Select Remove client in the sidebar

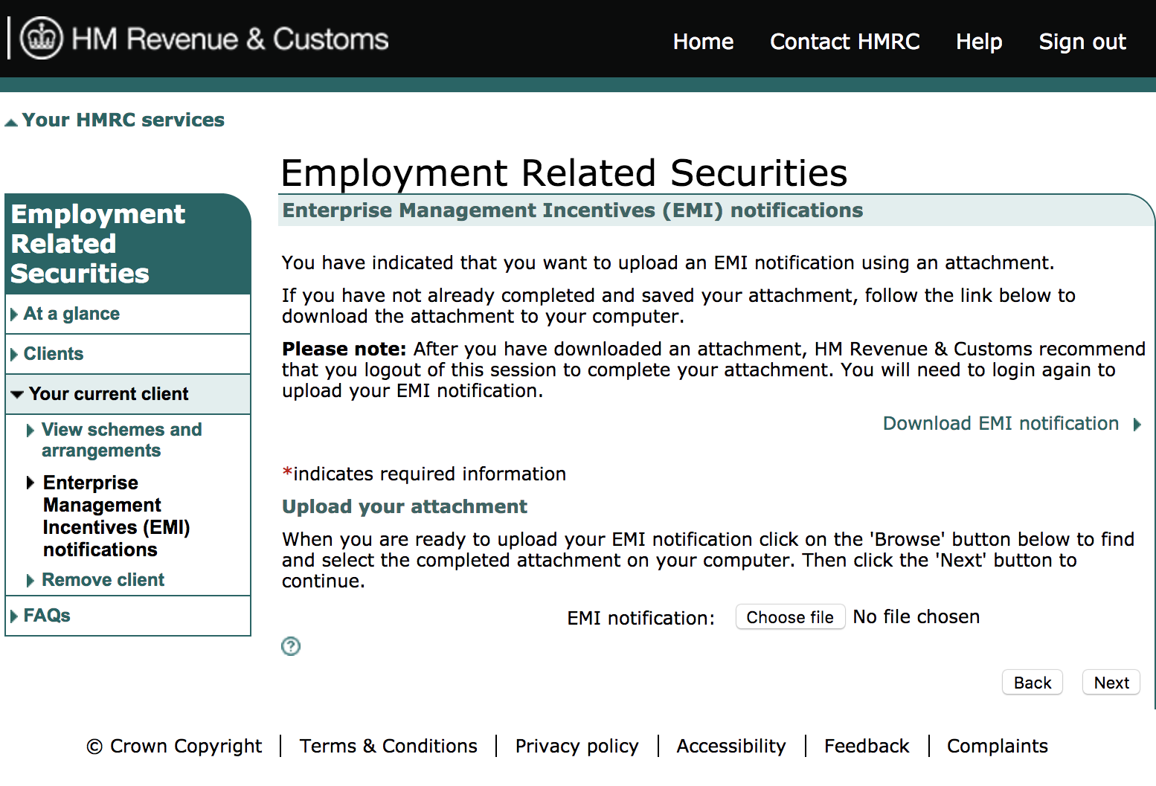[x=103, y=579]
